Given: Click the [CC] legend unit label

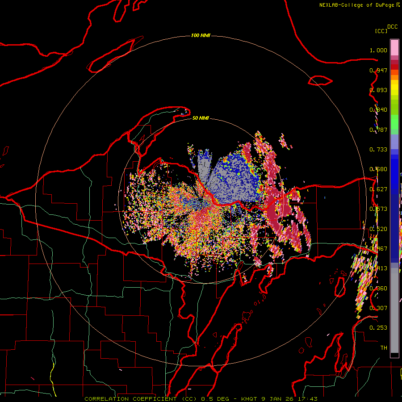Looking at the screenshot, I should point(381,31).
